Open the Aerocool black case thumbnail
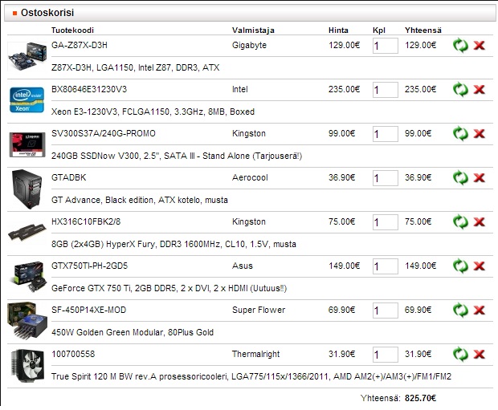The height and width of the screenshot is (410, 498). (27, 189)
